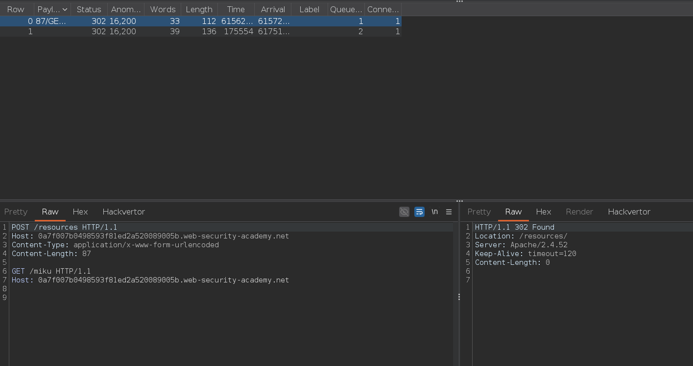
Task: Open the Hex tab in response viewer
Action: point(544,212)
